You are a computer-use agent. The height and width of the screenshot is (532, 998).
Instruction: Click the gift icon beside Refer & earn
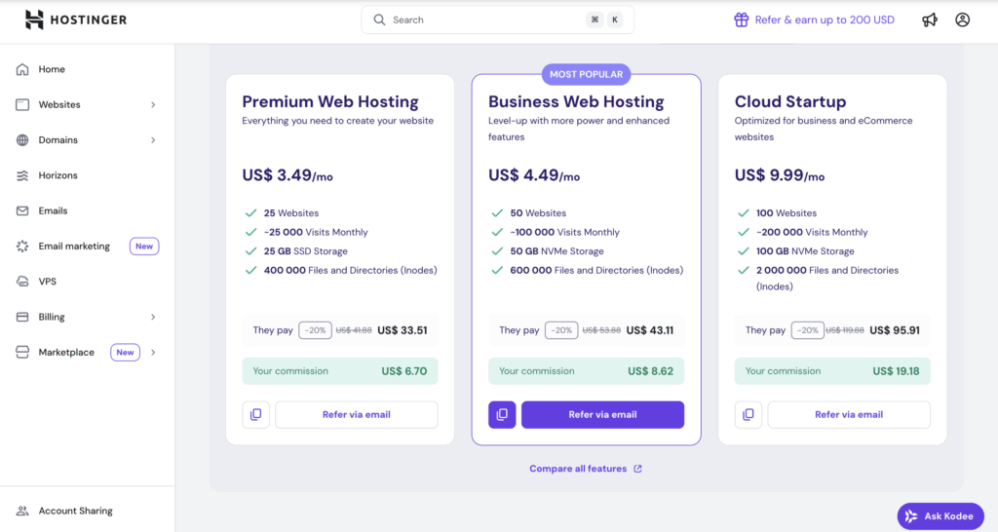pos(742,19)
